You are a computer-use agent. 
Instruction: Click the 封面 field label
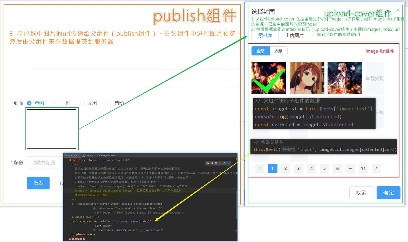coord(18,103)
